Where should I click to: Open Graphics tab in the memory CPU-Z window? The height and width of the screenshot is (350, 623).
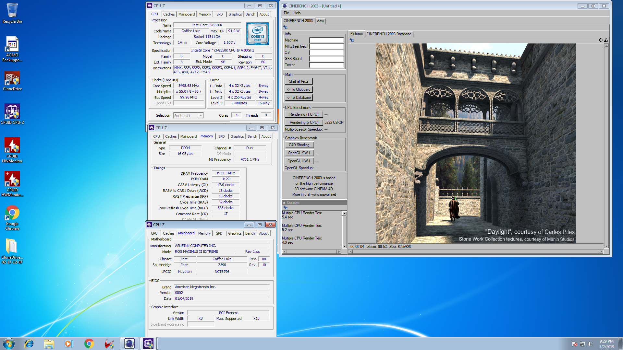click(237, 136)
